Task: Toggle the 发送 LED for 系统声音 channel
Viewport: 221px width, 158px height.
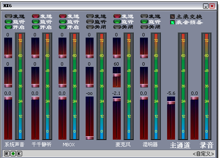Action: click(8, 16)
